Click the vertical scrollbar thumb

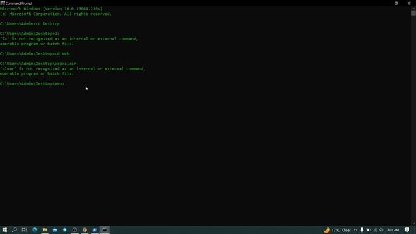coord(413,13)
